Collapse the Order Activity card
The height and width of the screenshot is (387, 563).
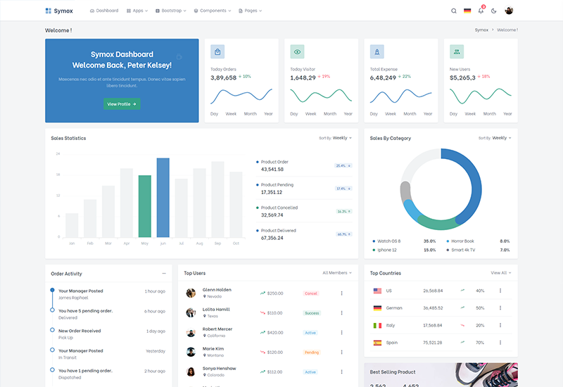click(164, 274)
